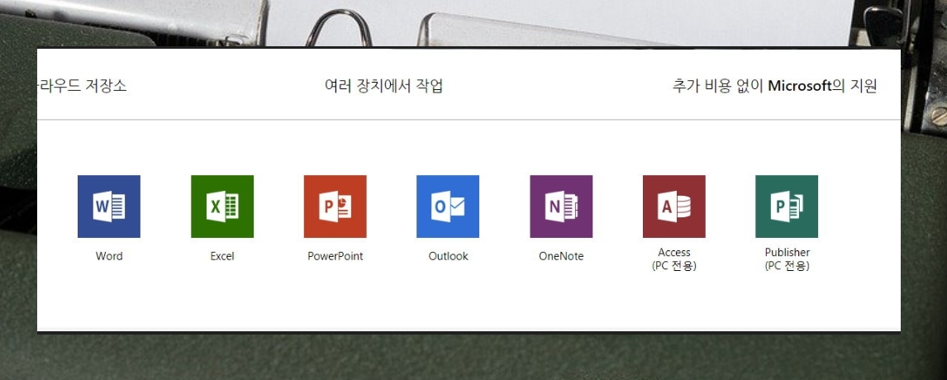Open the purple OneNote icon

(561, 207)
